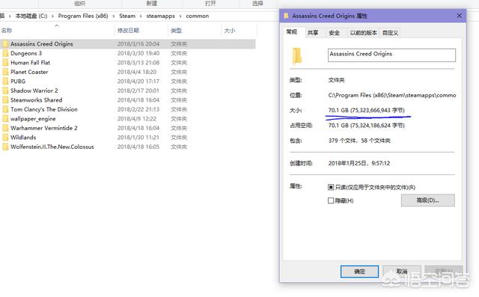
Task: Select the Shadow Warrior 2 folder icon
Action: coord(5,91)
